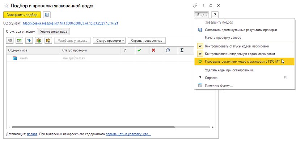
Task: Click the add package box icon
Action: point(39,41)
